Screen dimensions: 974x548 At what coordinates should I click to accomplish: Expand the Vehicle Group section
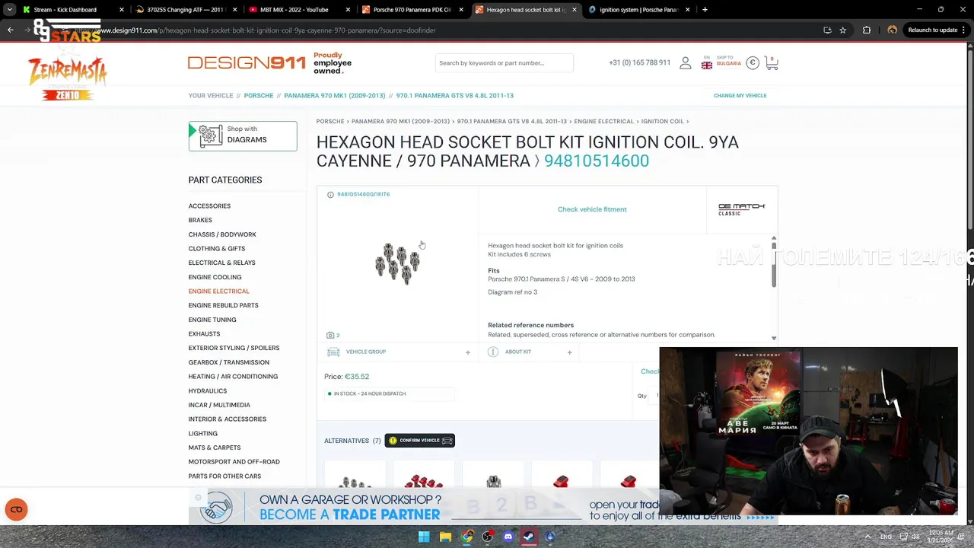click(x=468, y=352)
